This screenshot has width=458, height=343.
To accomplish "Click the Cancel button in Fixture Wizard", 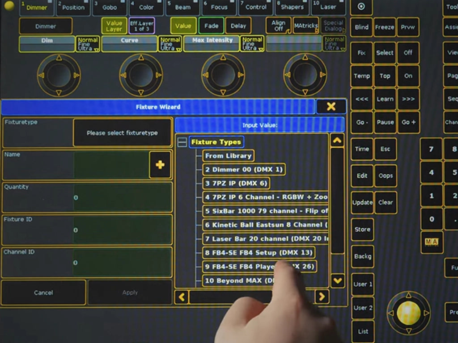I will [x=43, y=293].
